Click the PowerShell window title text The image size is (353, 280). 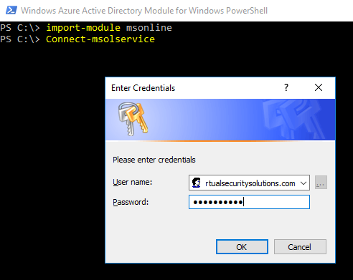click(144, 11)
